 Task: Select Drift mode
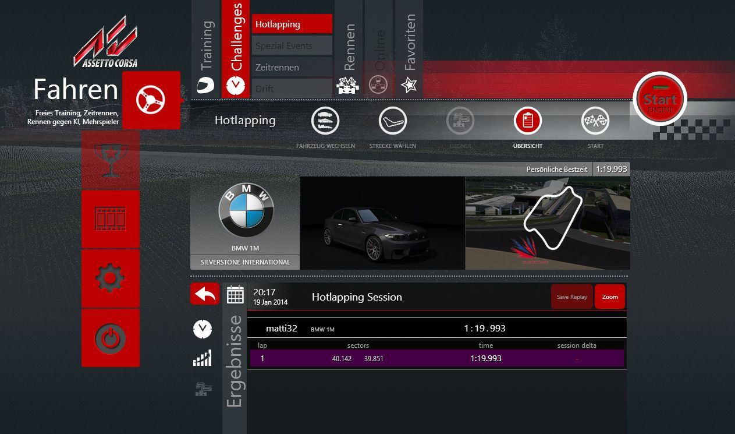(292, 89)
